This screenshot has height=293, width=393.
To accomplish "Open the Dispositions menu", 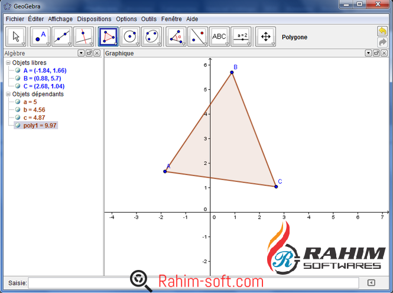I will tap(94, 19).
